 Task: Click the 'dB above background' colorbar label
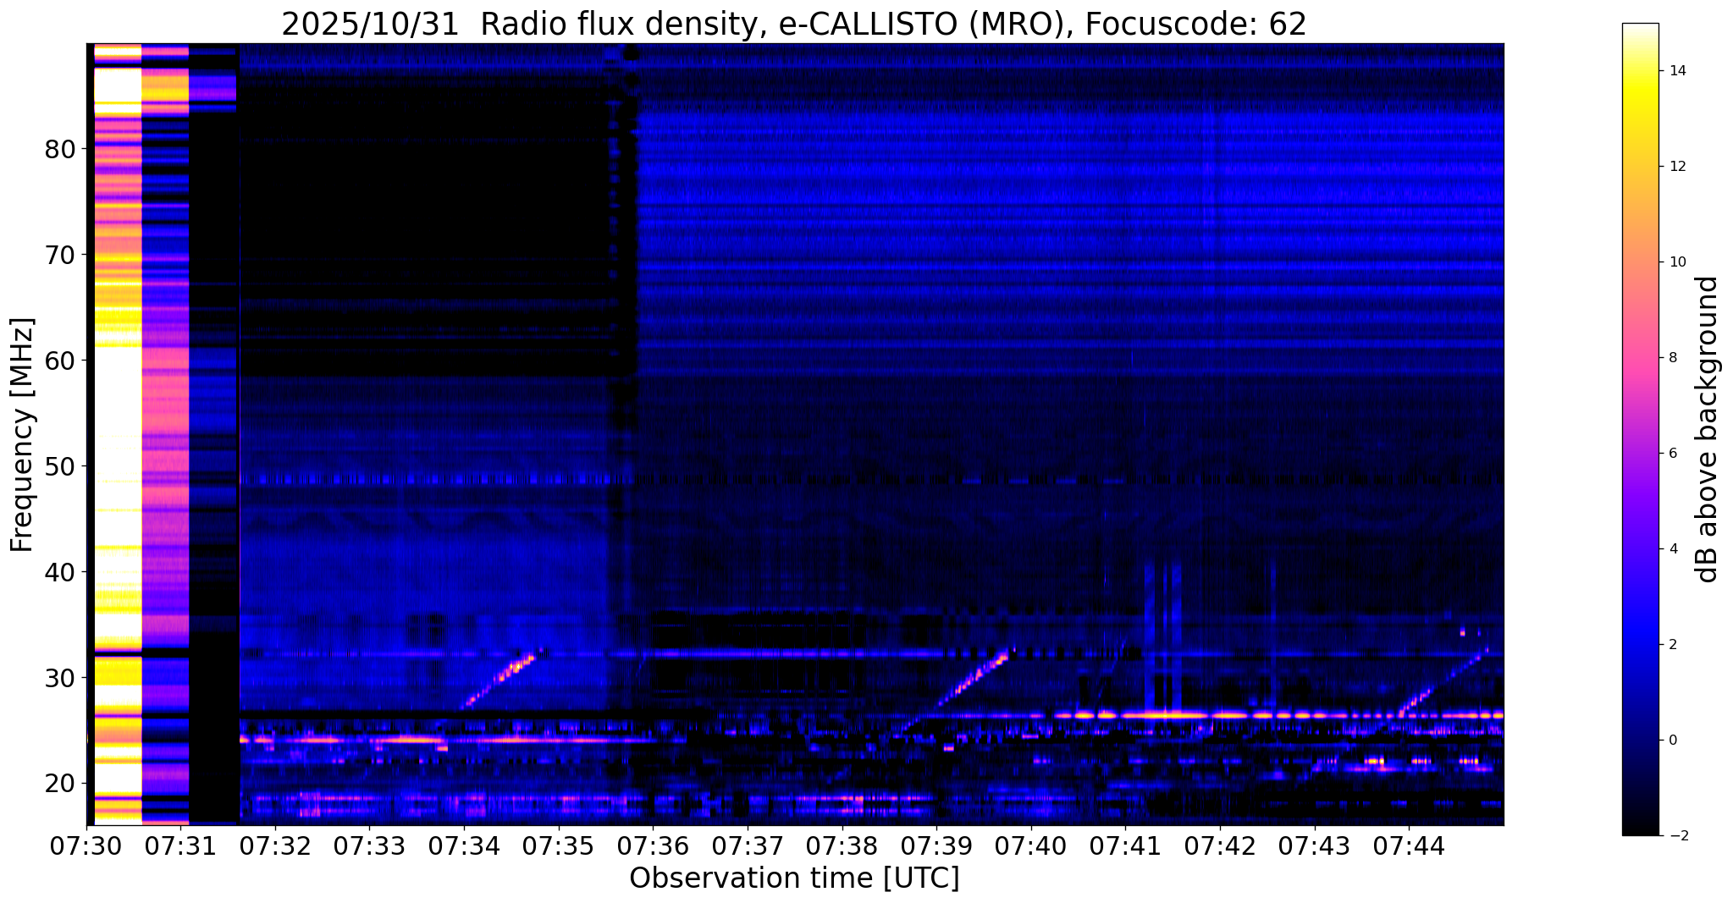click(1707, 429)
